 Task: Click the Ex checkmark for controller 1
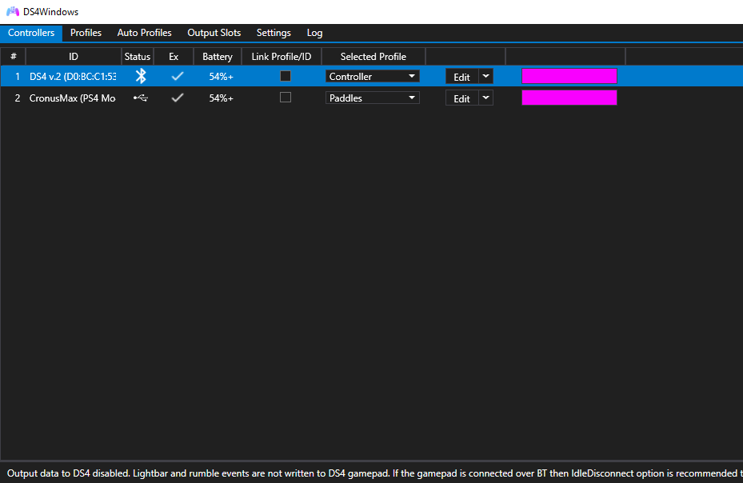[x=177, y=76]
